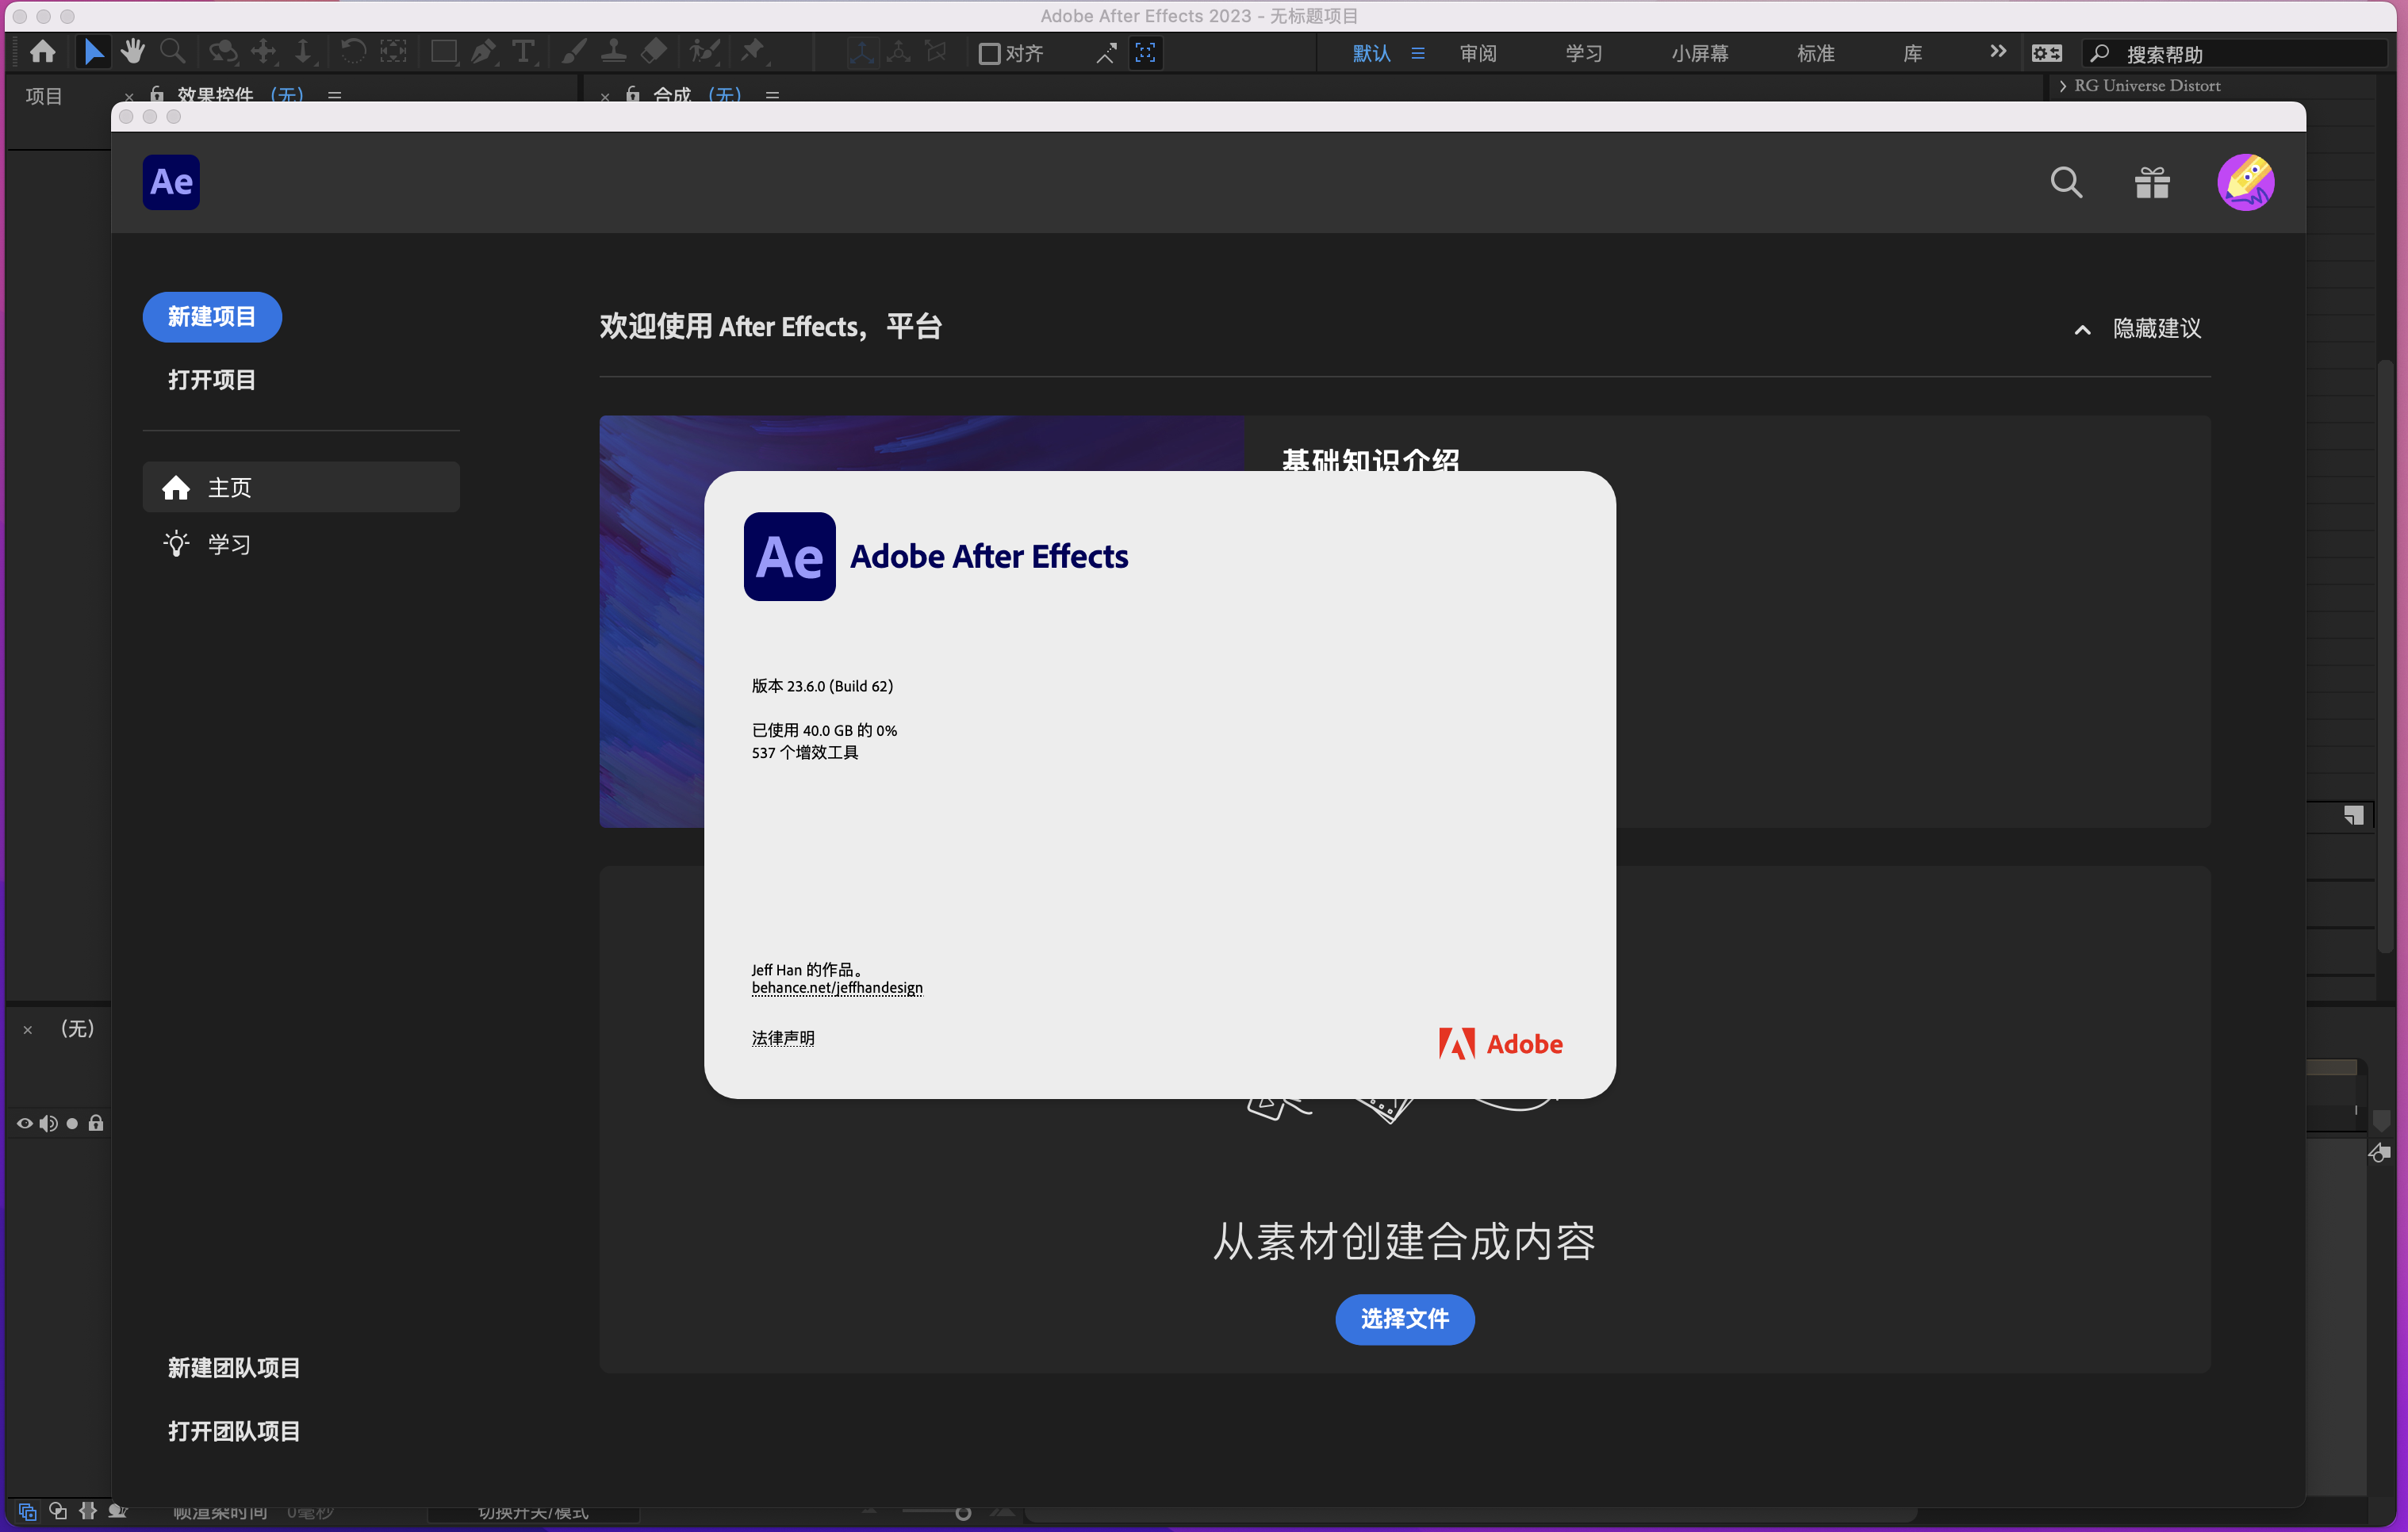Show more workspaces double-chevron
The width and height of the screenshot is (2408, 1532).
click(1997, 52)
